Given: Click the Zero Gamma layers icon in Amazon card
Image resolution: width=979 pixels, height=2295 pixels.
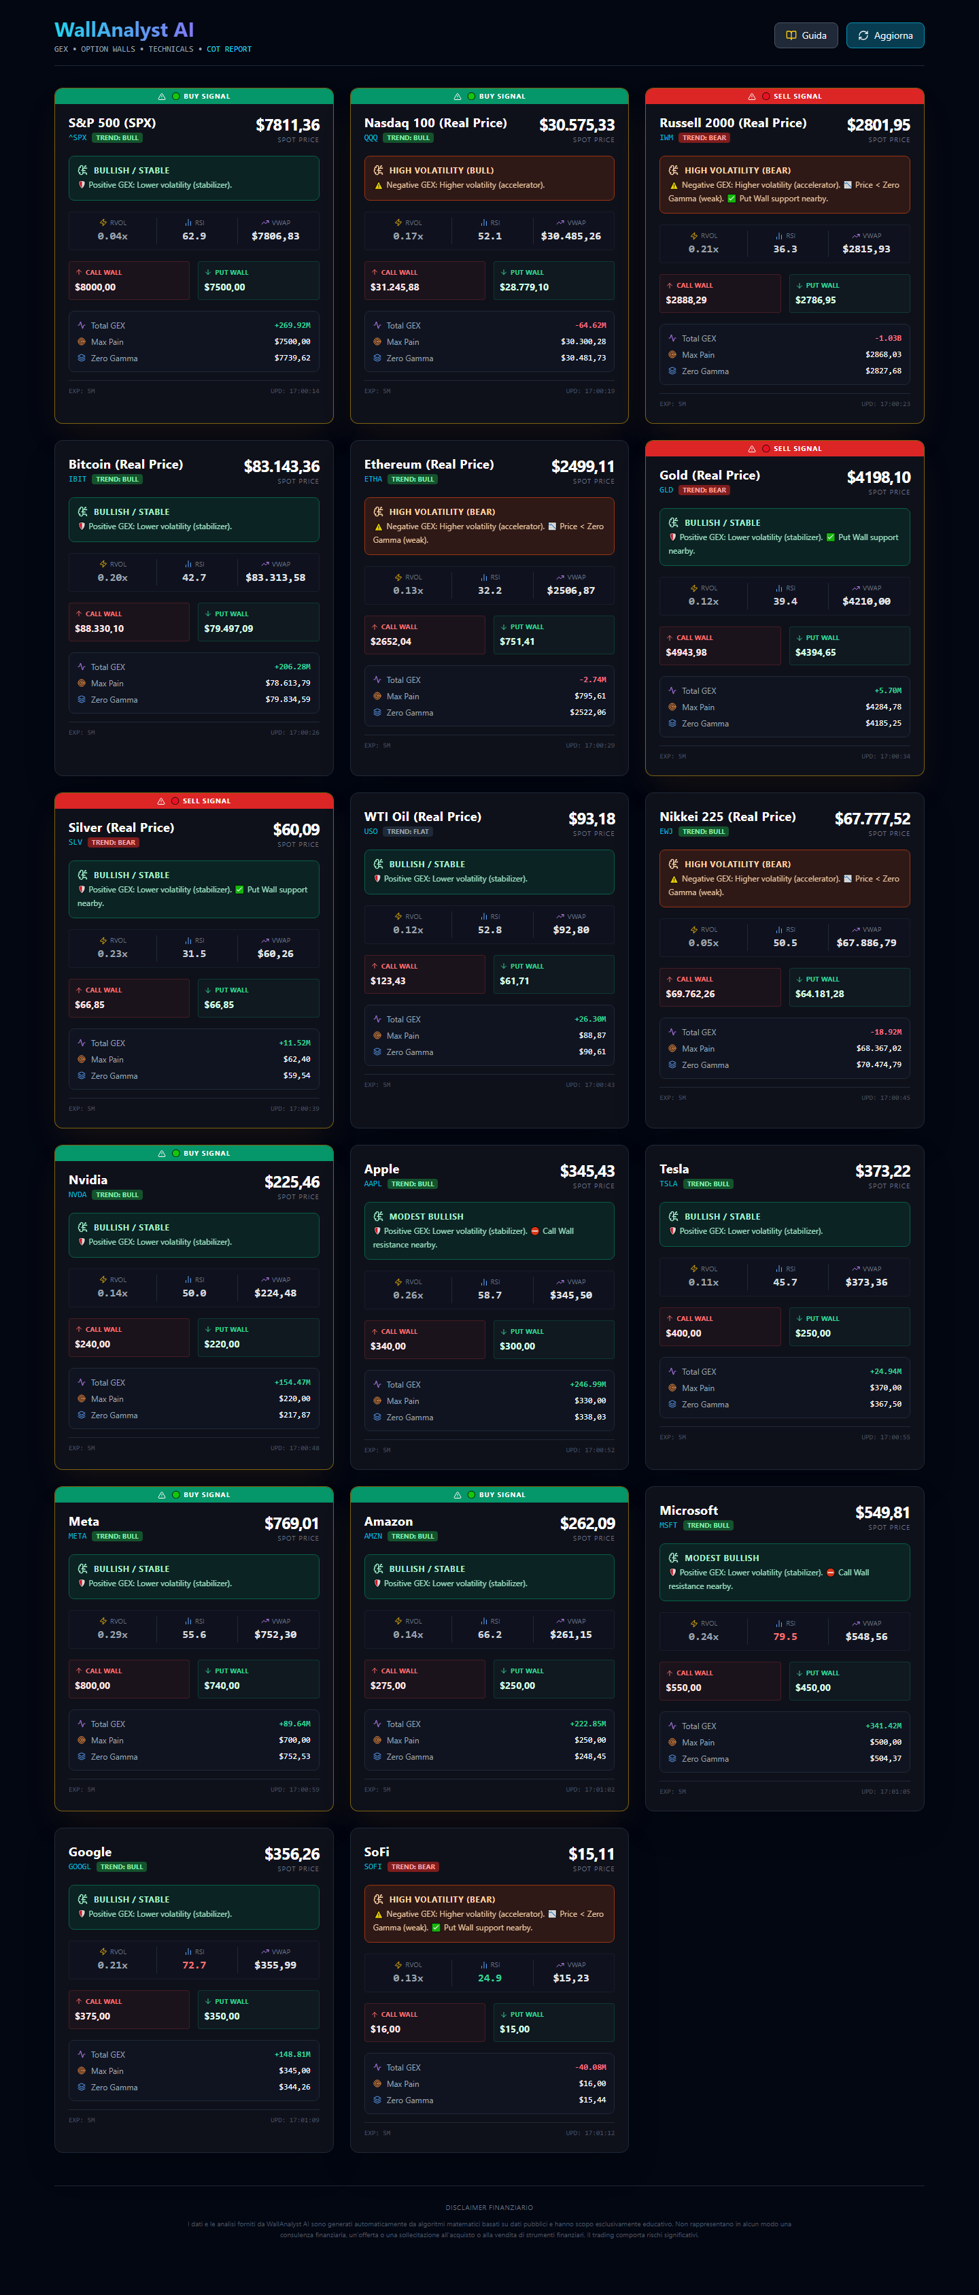Looking at the screenshot, I should [x=377, y=1757].
